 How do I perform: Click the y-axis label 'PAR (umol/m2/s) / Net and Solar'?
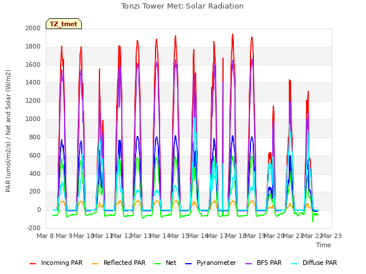point(8,131)
